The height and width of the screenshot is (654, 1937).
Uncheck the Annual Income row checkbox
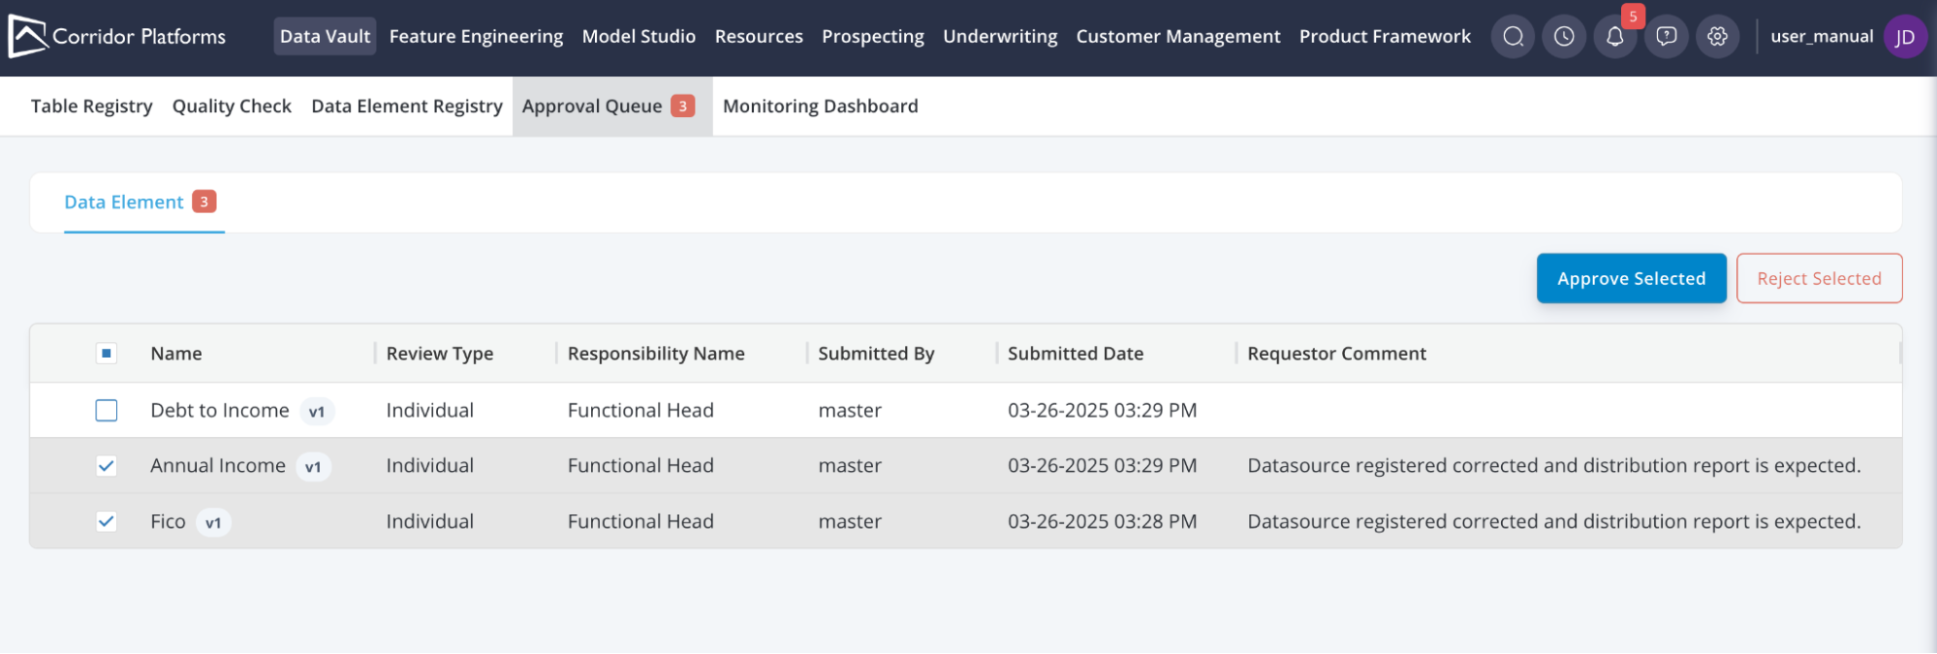click(x=107, y=466)
